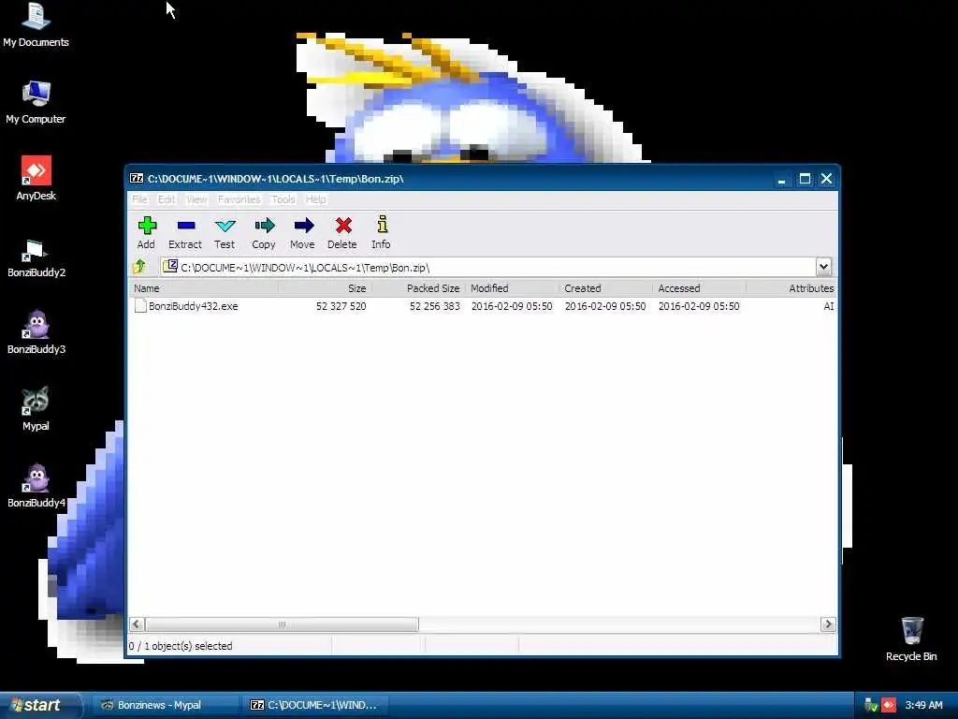Select BonziBuddy432.exe file name

pos(193,306)
